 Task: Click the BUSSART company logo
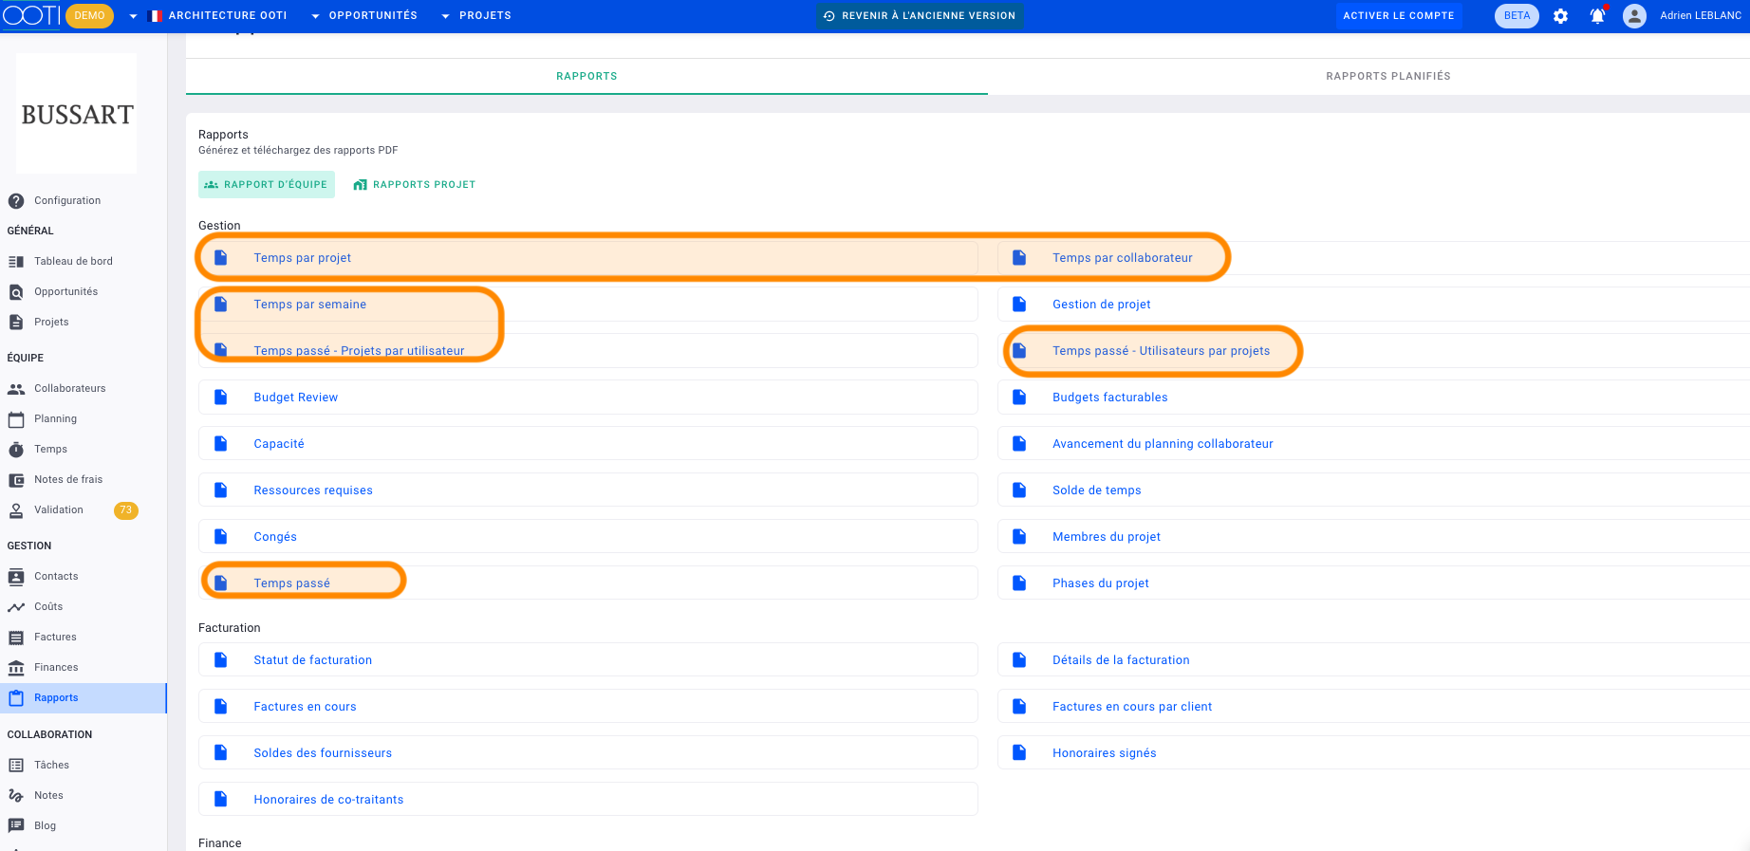point(77,114)
